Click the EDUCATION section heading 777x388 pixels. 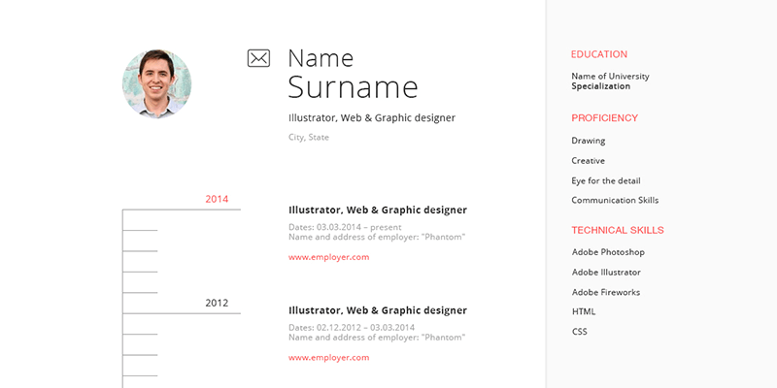coord(599,54)
